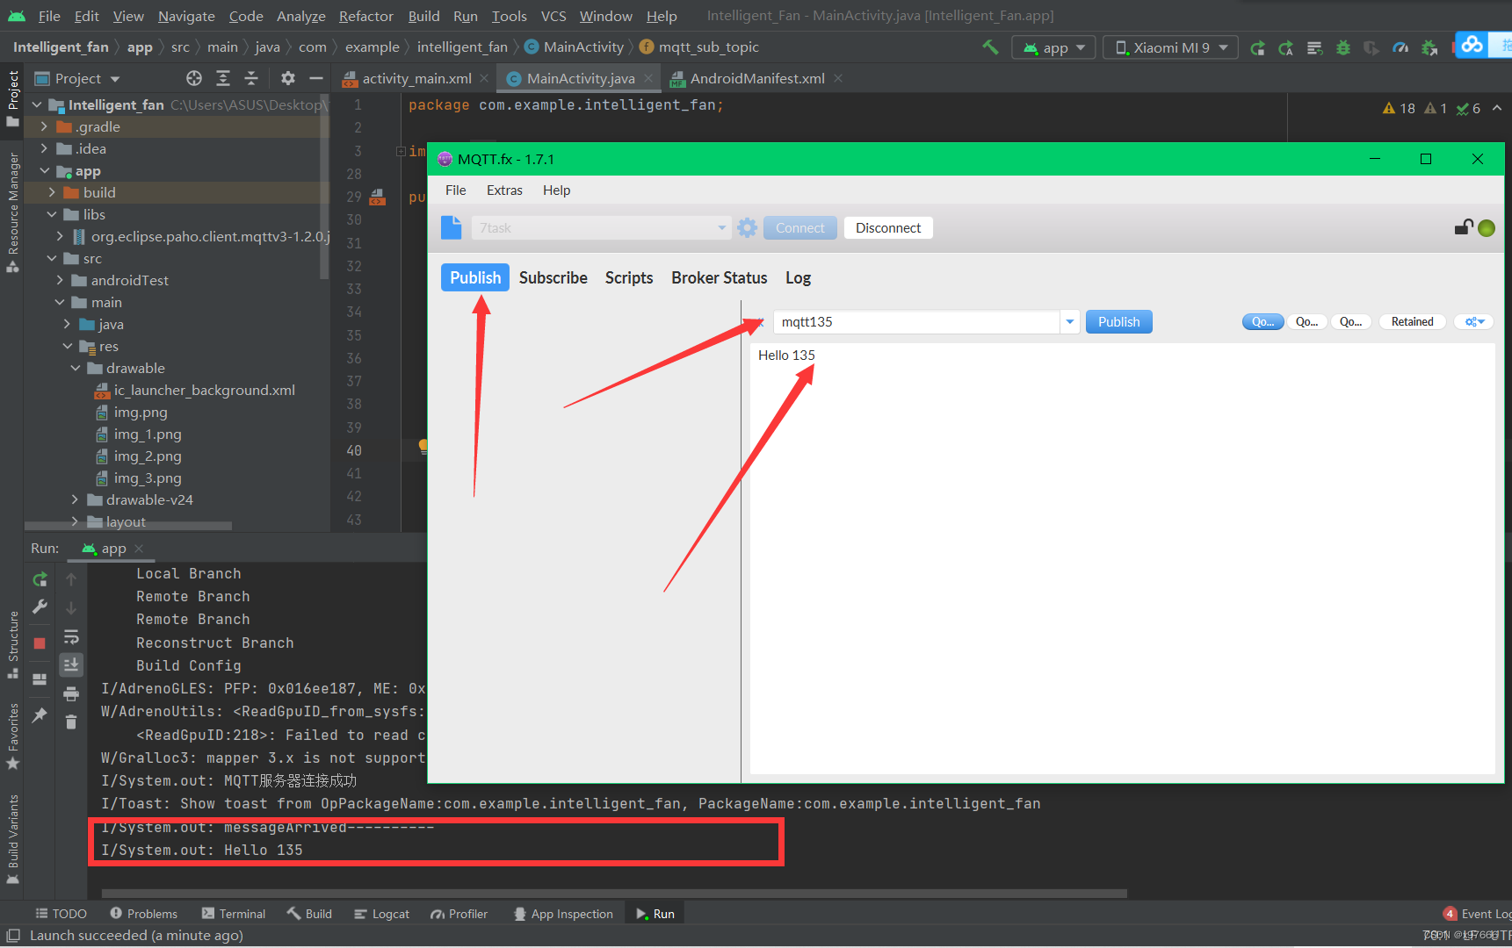Open the mqtt135 topic dropdown arrow
This screenshot has height=948, width=1512.
(1069, 322)
